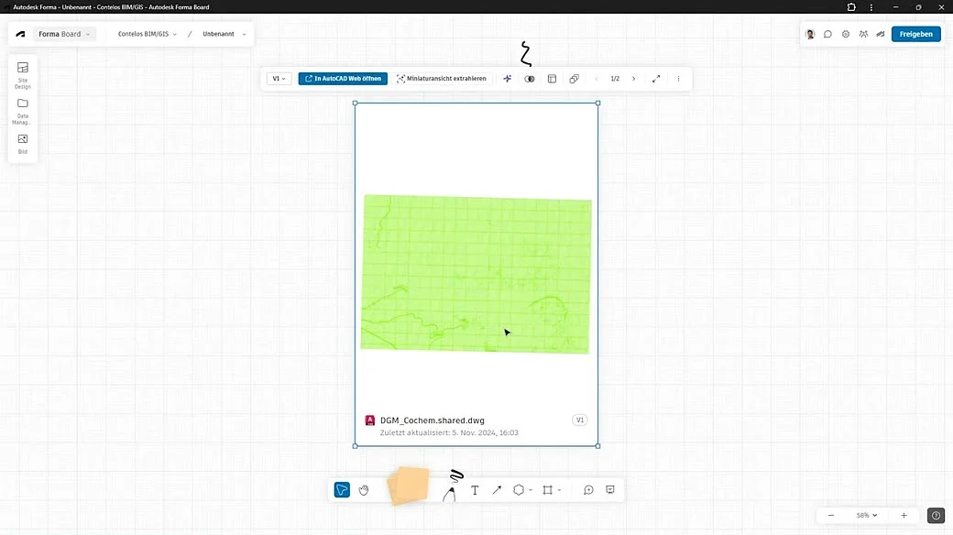Viewport: 953px width, 535px height.
Task: Open the Site Design panel
Action: (23, 75)
